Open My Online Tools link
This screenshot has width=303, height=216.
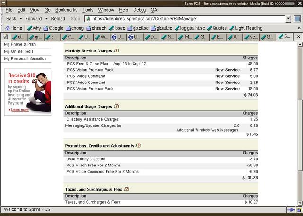tap(18, 51)
